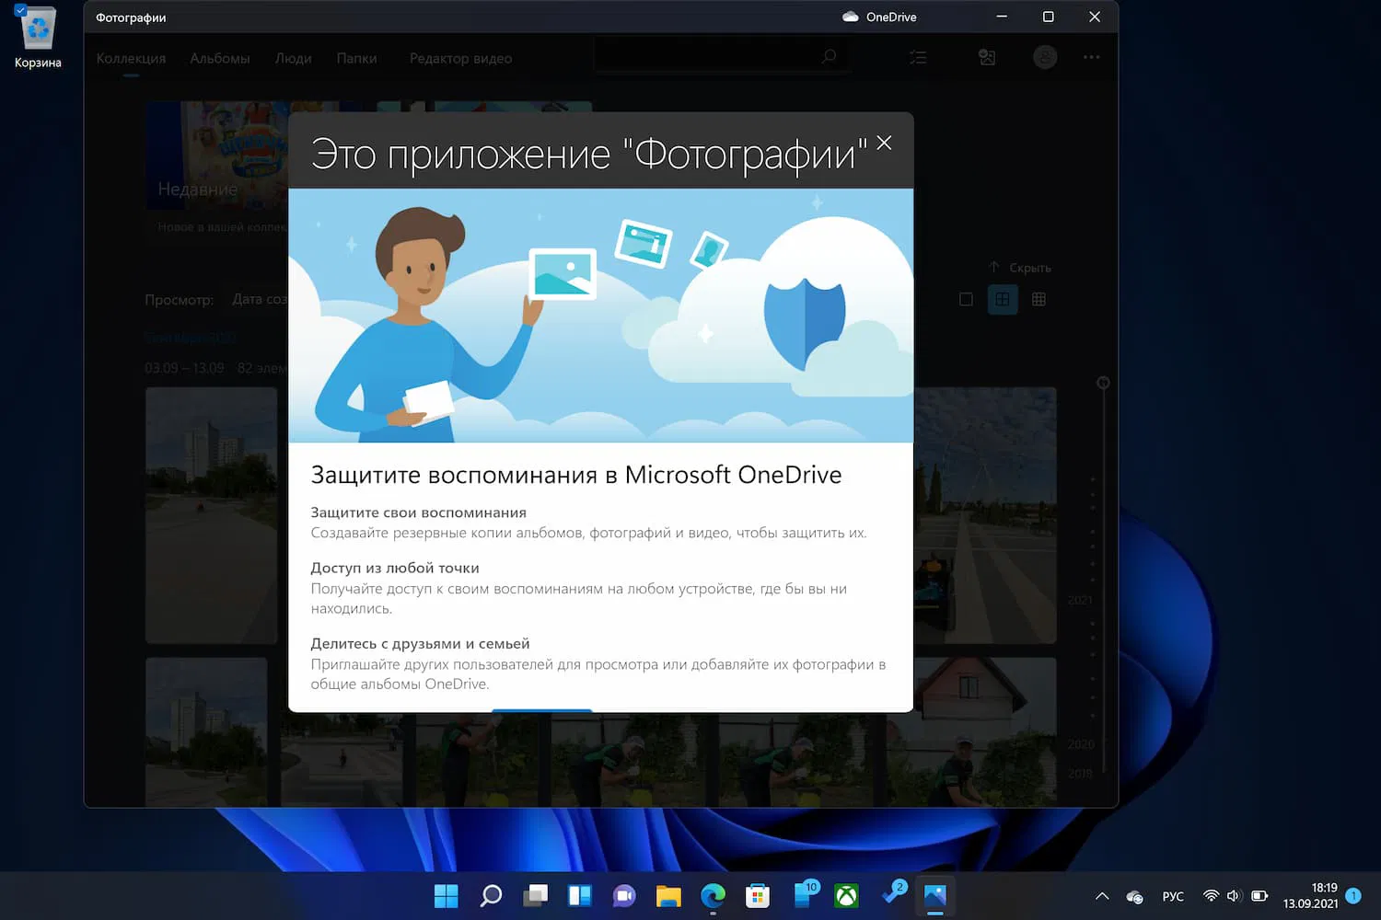
Task: Open the three-dot more menu in Photos
Action: point(1092,57)
